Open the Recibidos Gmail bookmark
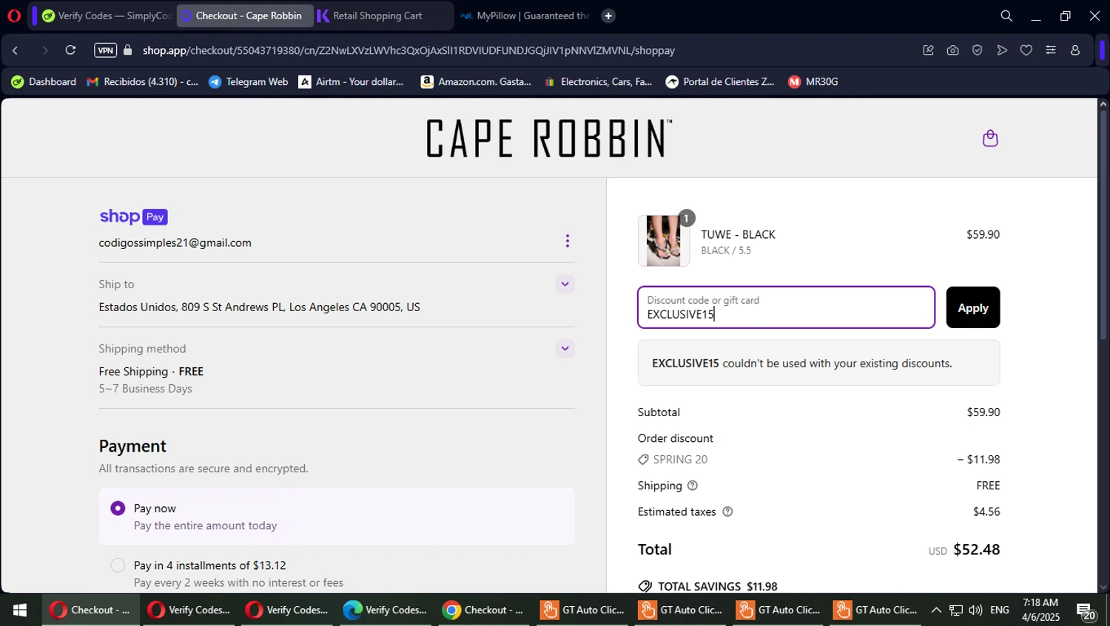This screenshot has width=1110, height=626. [x=143, y=82]
